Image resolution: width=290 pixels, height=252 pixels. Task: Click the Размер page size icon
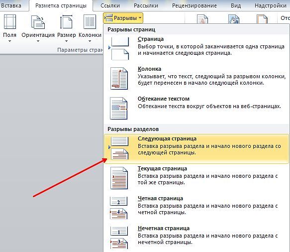[x=66, y=22]
